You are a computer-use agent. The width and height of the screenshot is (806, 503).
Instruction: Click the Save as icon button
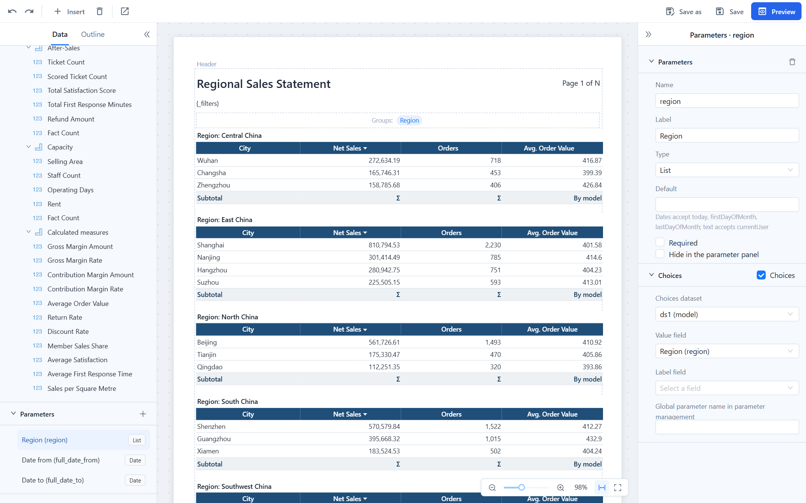tap(684, 12)
